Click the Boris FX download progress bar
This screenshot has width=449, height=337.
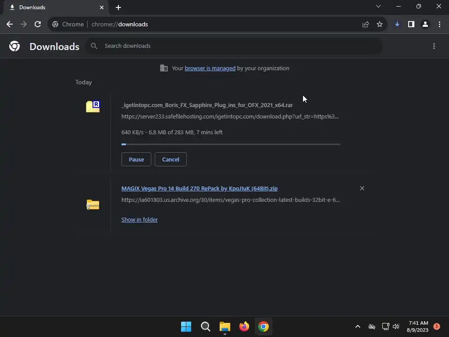pos(231,144)
